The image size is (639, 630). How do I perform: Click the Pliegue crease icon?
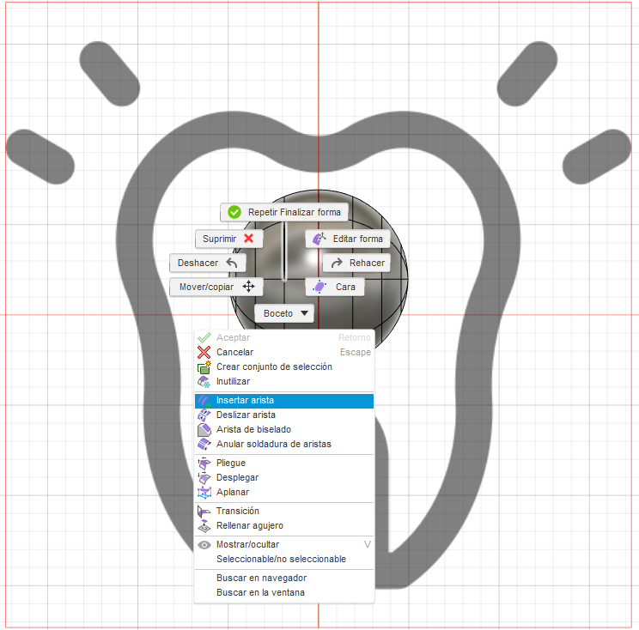click(204, 463)
